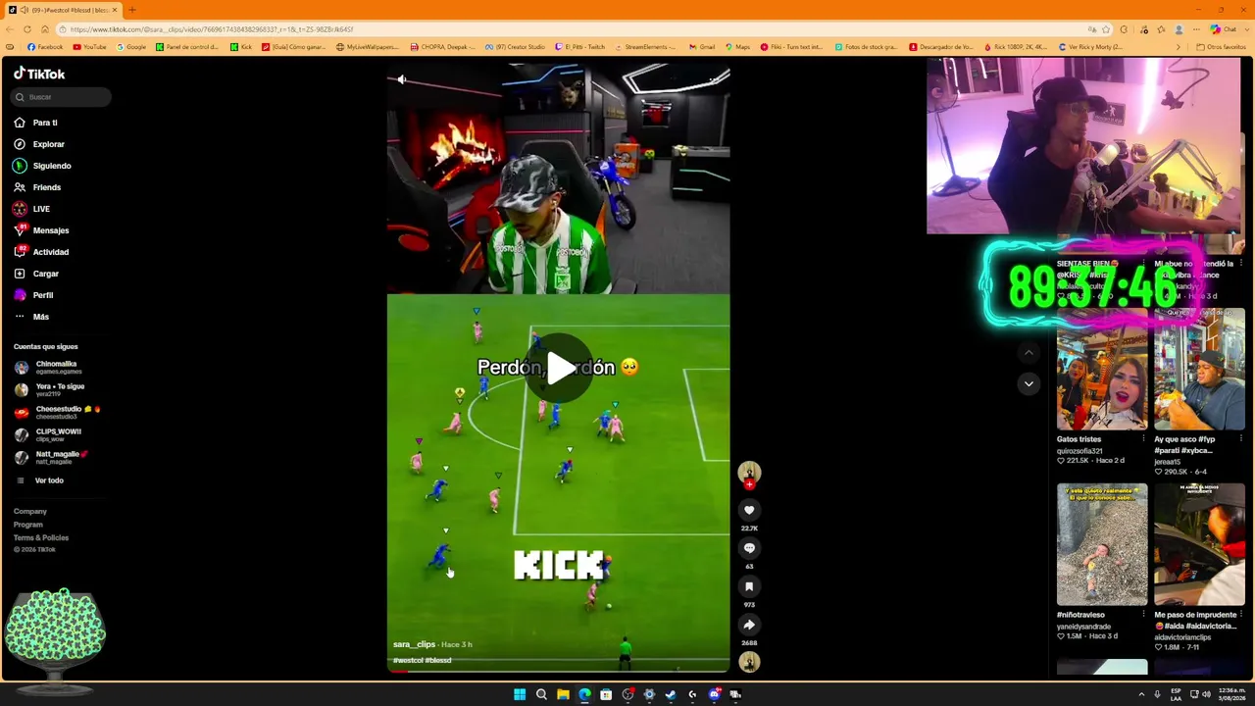The image size is (1255, 706).
Task: Open the Natt_magalie followed account
Action: point(53,457)
